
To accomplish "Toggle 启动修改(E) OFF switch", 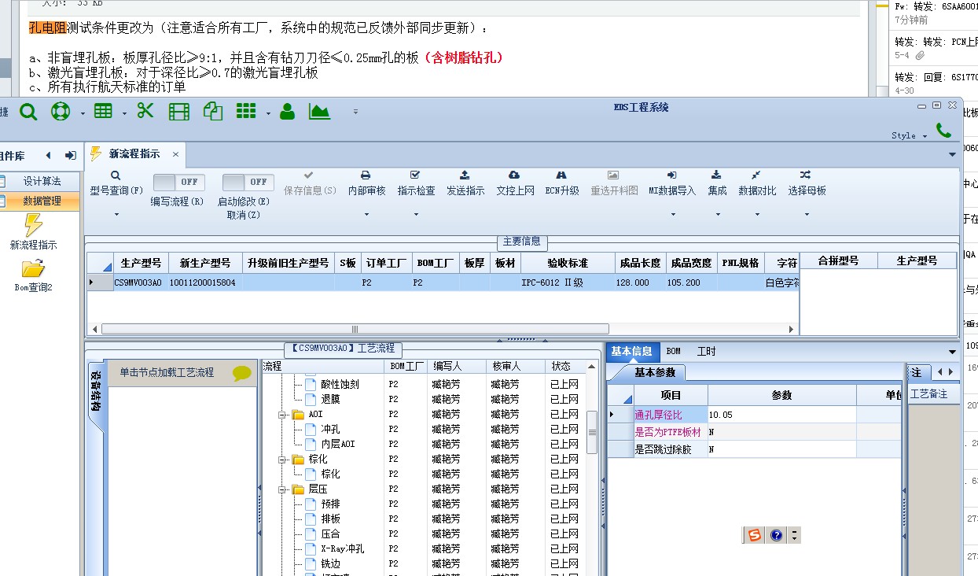I will pos(248,182).
